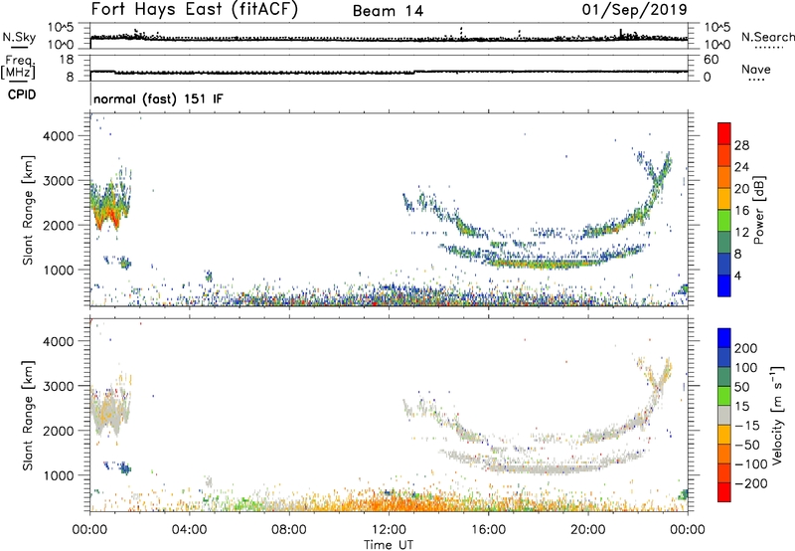
Task: Click Velocity scale value '-50'
Action: coord(748,446)
